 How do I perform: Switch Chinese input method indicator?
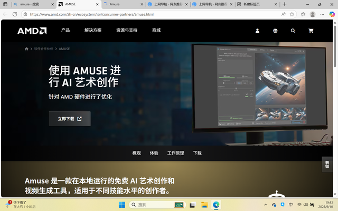(291, 205)
